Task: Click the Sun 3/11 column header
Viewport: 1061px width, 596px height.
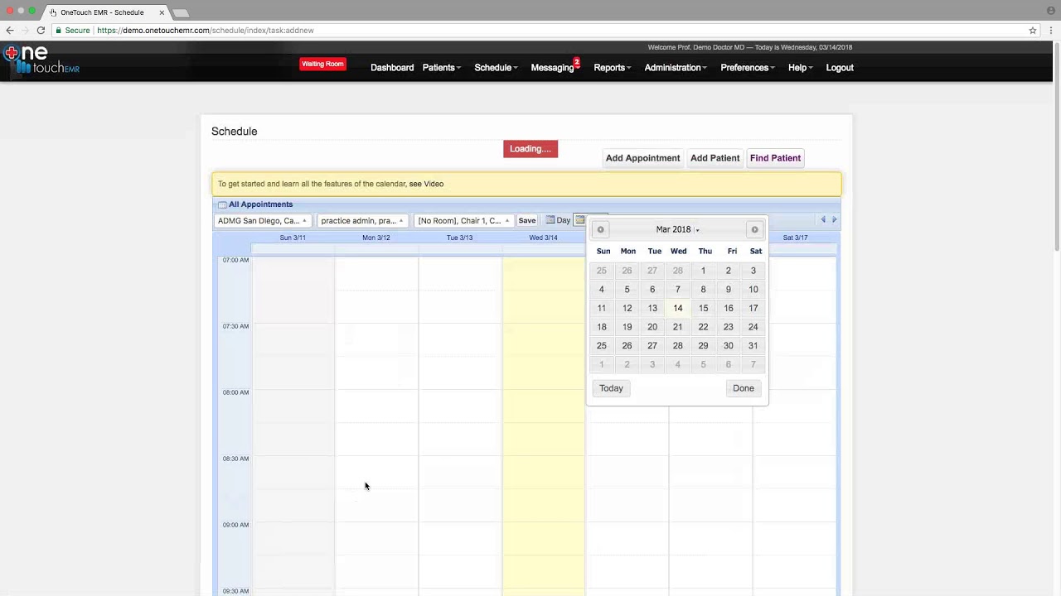Action: point(293,238)
